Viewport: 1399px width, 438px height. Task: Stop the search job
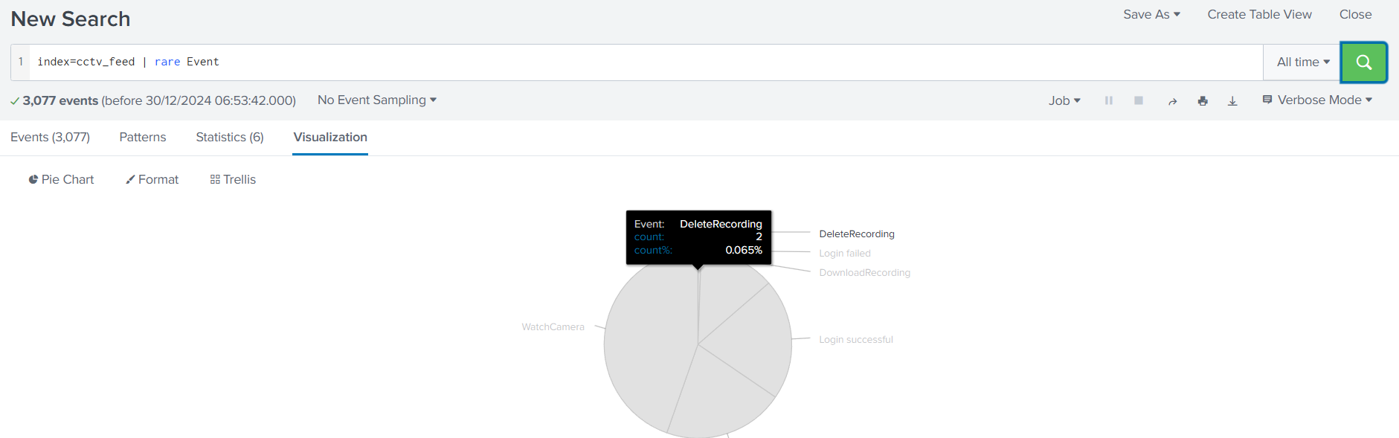[x=1138, y=100]
